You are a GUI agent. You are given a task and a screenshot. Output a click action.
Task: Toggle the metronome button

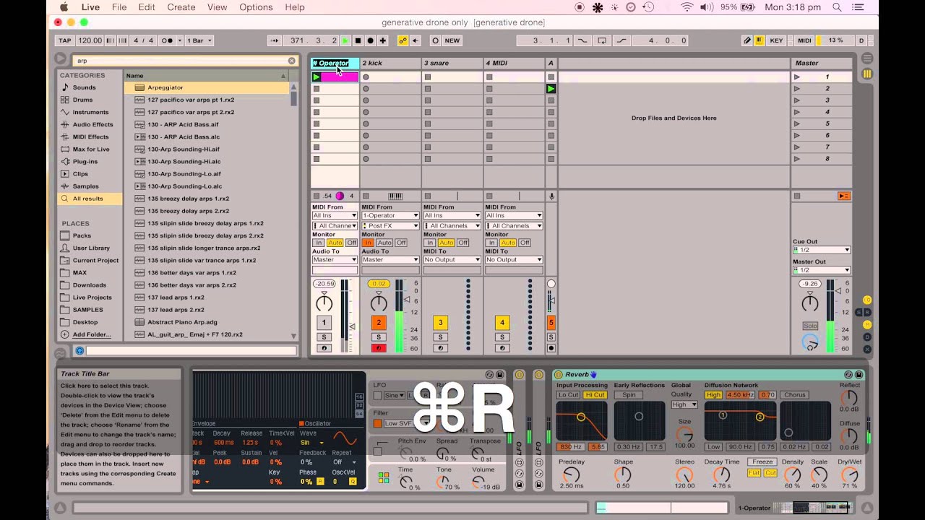168,40
